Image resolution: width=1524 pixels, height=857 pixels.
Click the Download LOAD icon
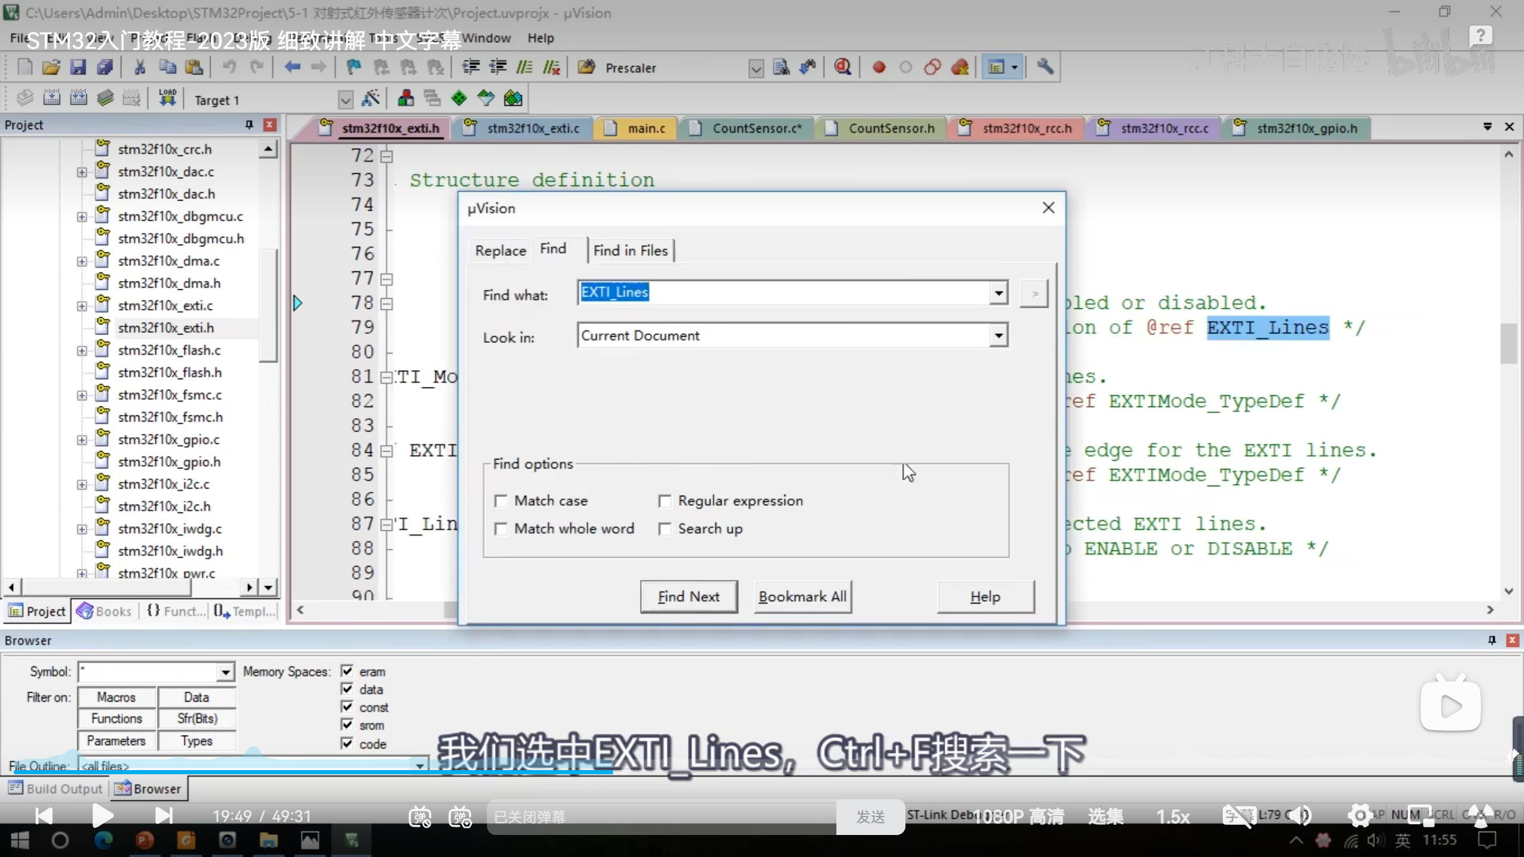pyautogui.click(x=167, y=98)
